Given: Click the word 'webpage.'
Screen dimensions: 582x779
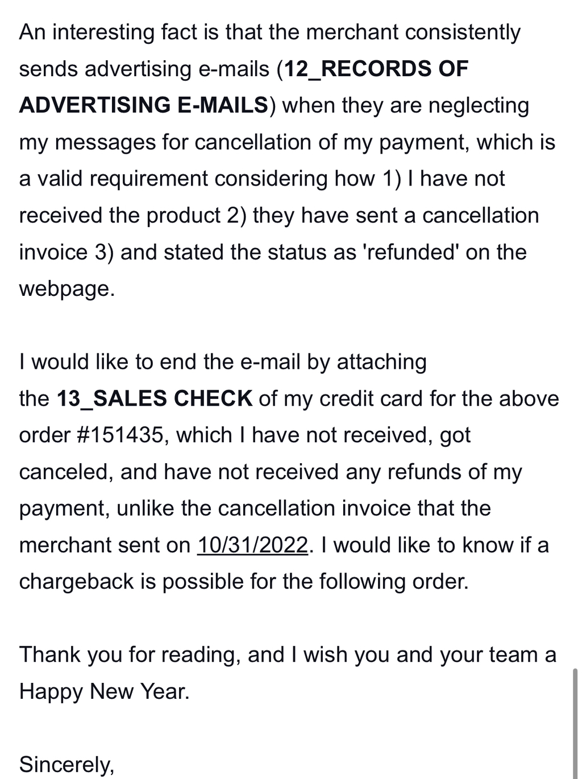Looking at the screenshot, I should pos(67,288).
